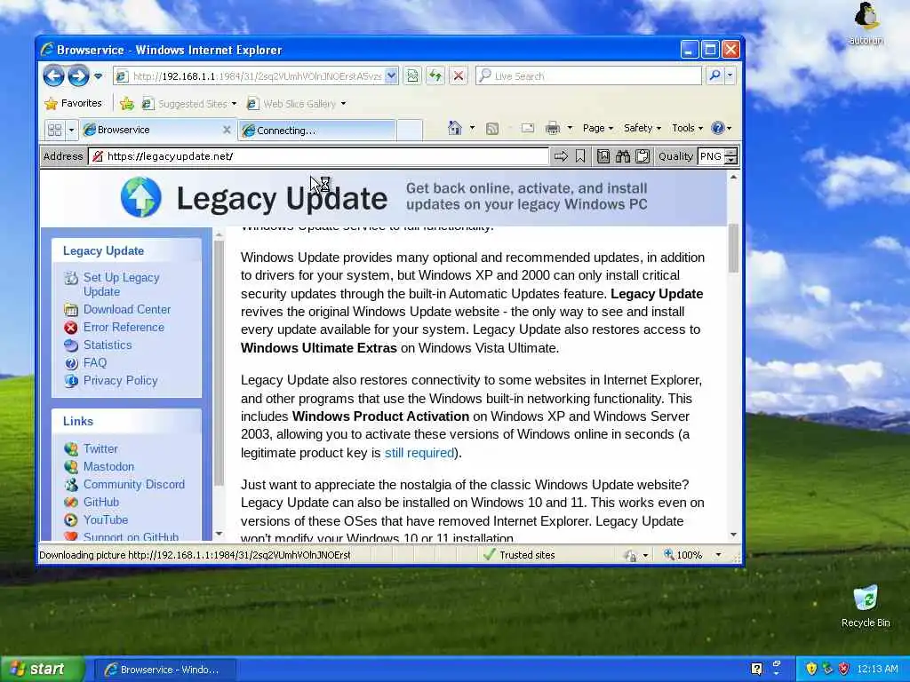Open the search provider options dropdown
Viewport: 910px width, 682px height.
[x=730, y=75]
